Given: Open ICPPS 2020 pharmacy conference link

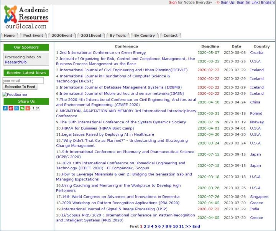Looking at the screenshot, I should (x=125, y=154).
